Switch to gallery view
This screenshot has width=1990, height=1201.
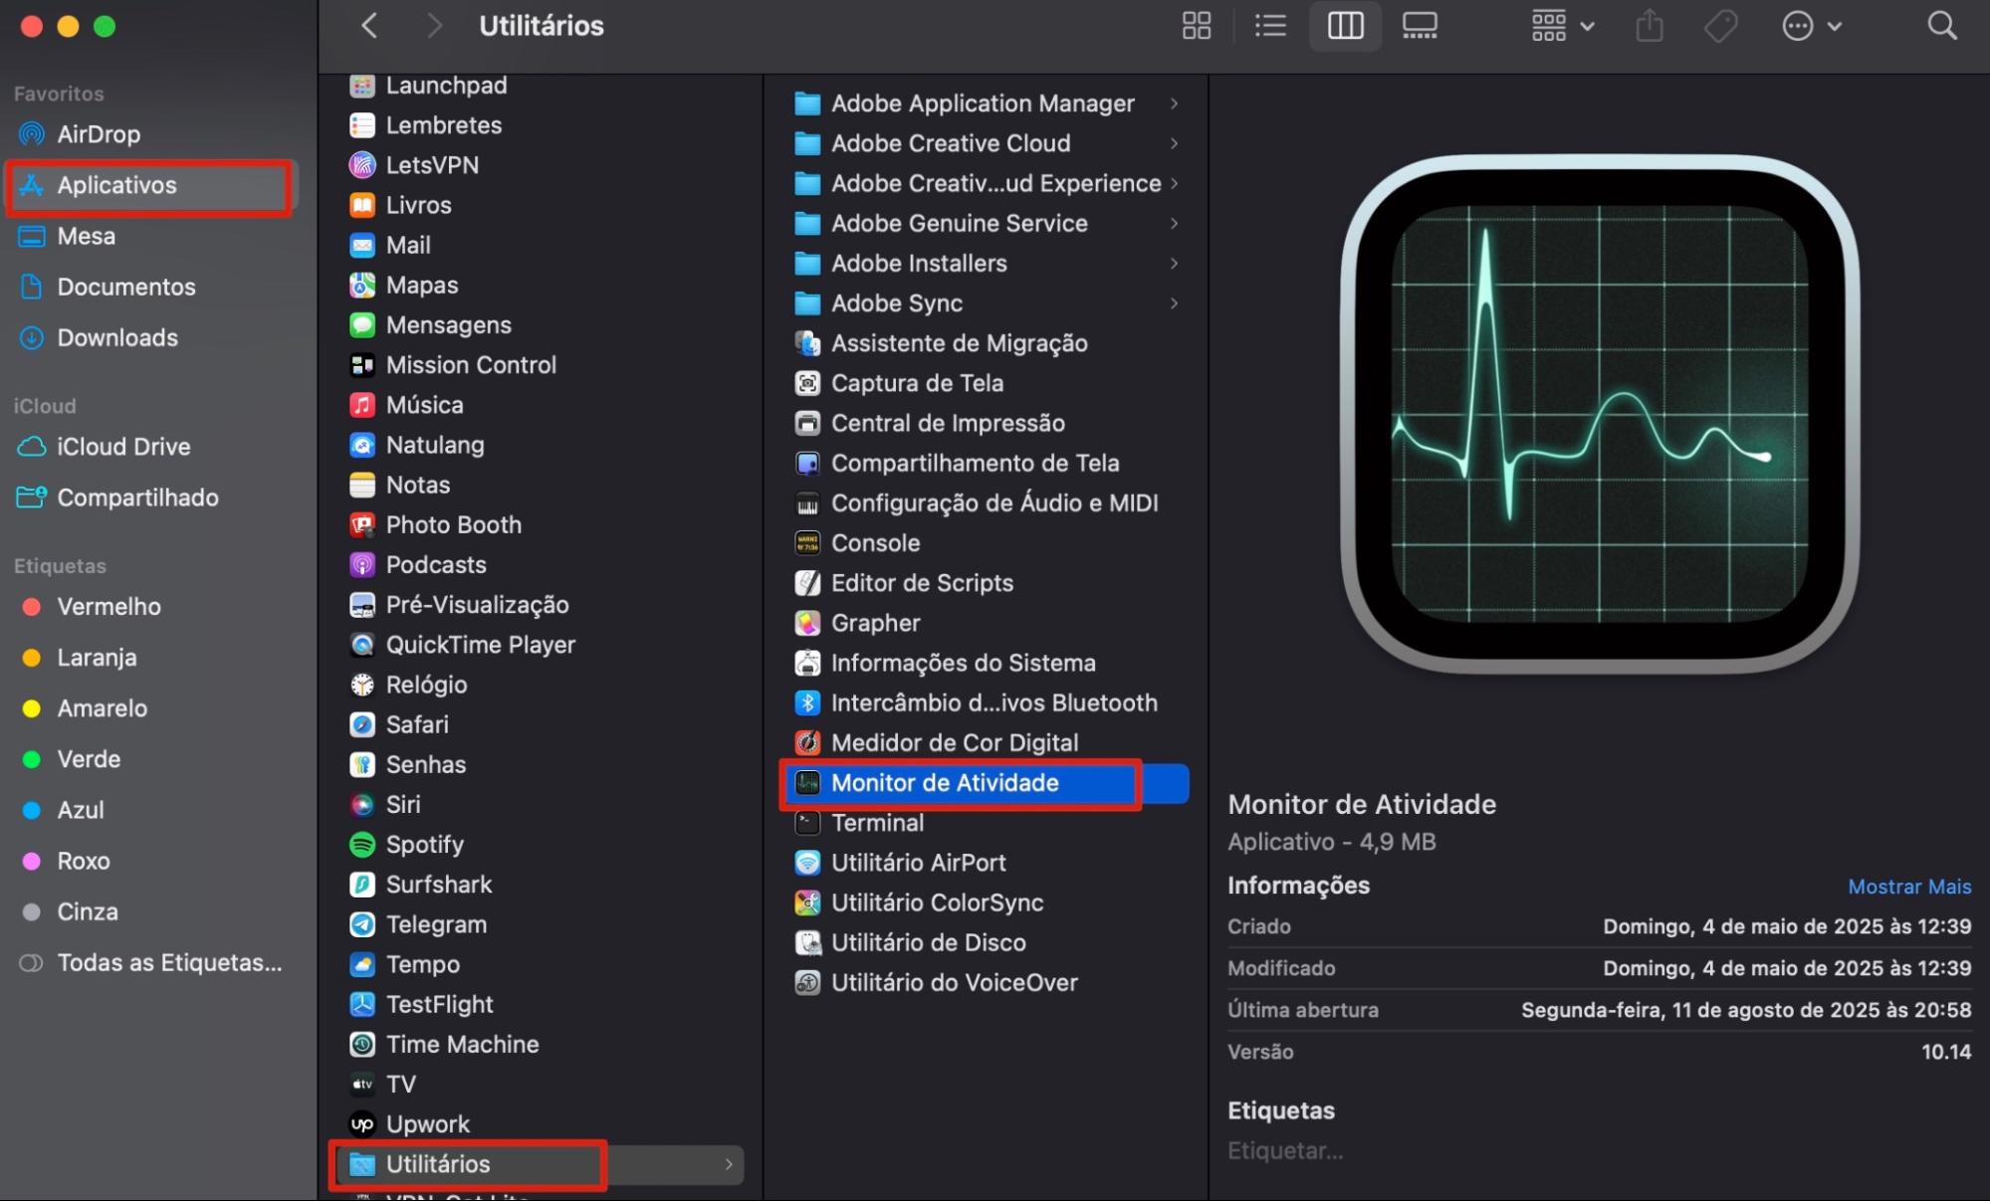coord(1420,26)
